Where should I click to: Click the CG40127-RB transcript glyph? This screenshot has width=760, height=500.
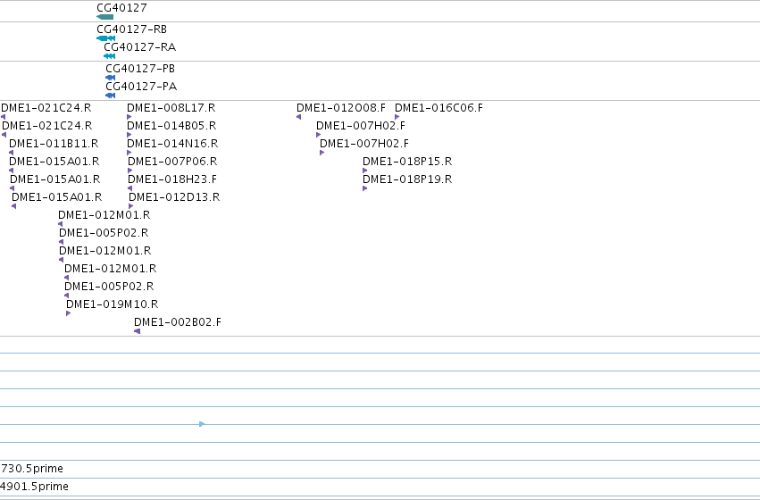[105, 38]
